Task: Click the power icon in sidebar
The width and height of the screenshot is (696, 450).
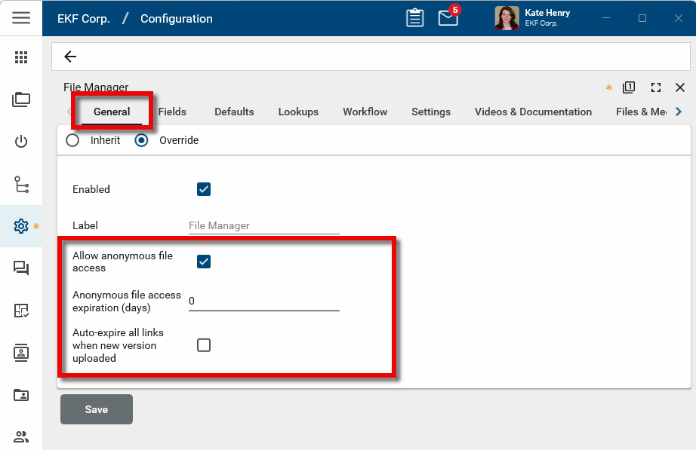Action: point(21,142)
